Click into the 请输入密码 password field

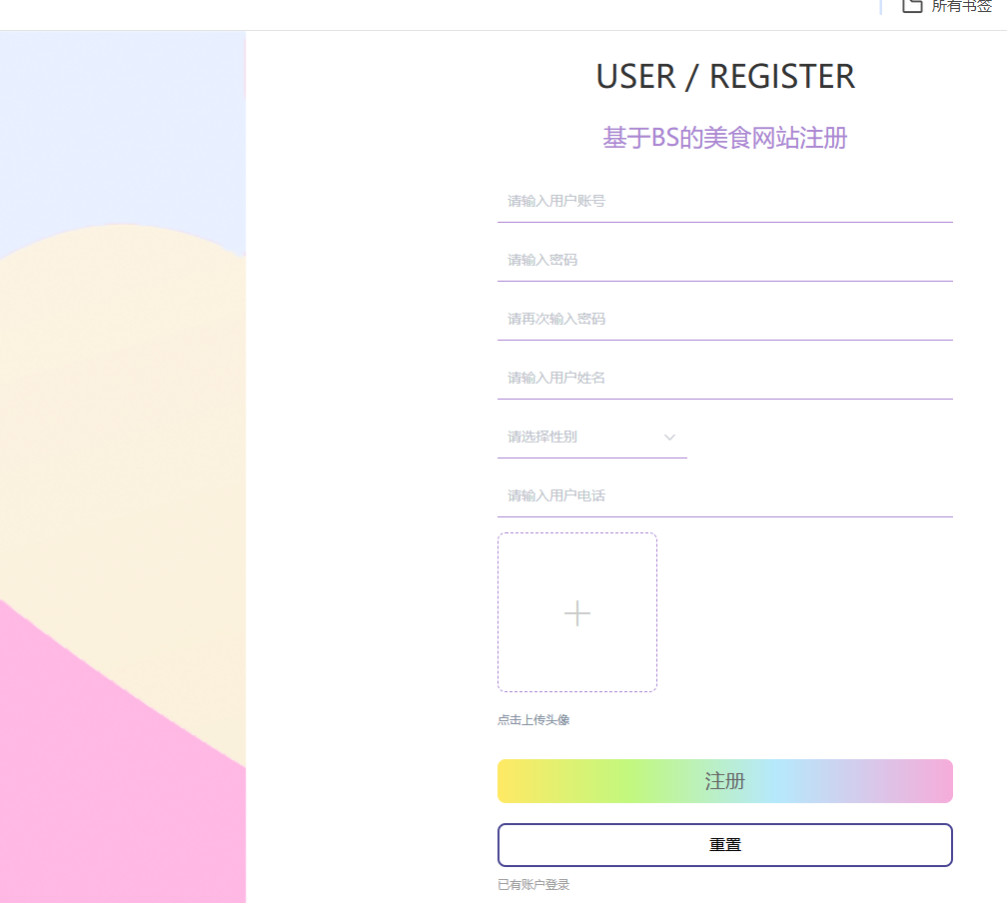724,261
